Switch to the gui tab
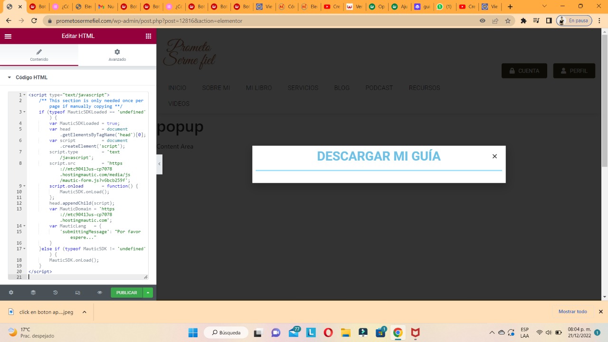 point(422,7)
